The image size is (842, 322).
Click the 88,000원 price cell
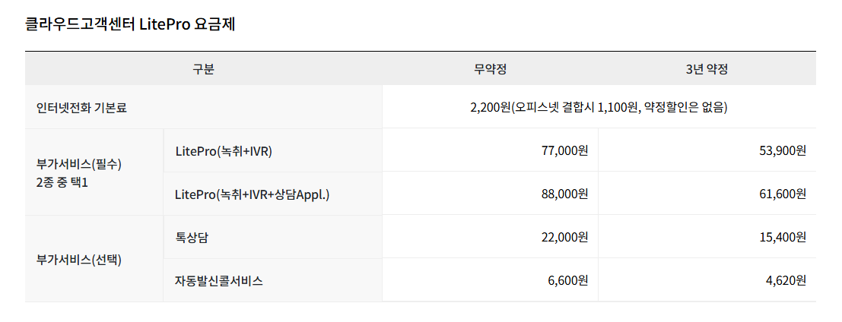[x=562, y=194]
